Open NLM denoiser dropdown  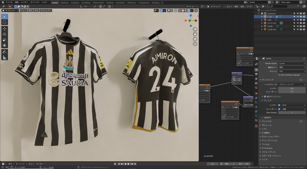[294, 105]
